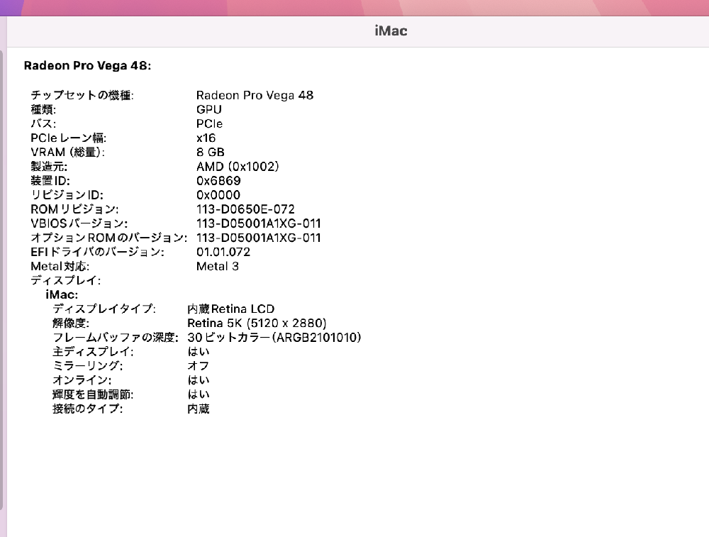The image size is (709, 537).
Task: Click the チップセットの機種 label
Action: coord(82,95)
